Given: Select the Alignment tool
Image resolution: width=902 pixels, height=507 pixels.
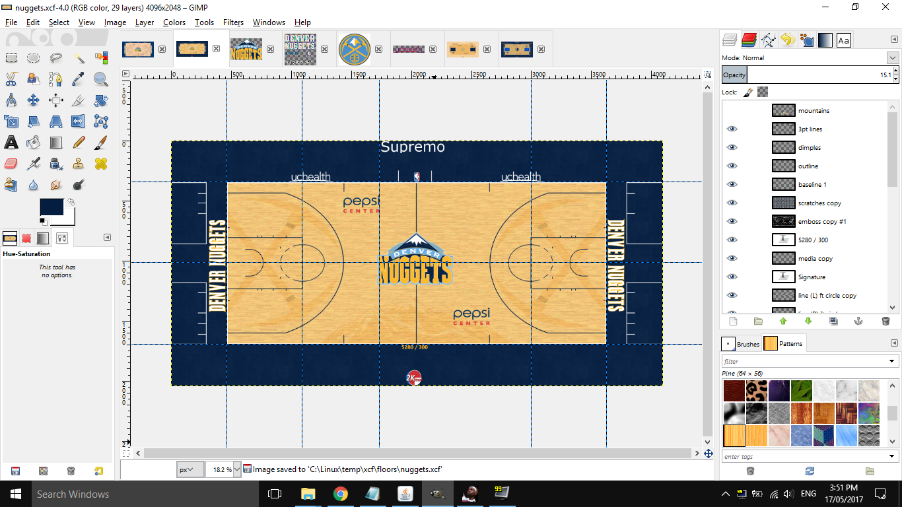Looking at the screenshot, I should point(56,100).
